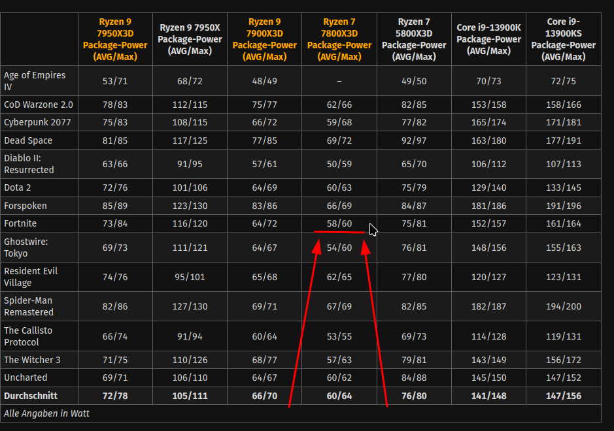The image size is (614, 431).
Task: Click Diablo II 7800X3D value 50/59
Action: [339, 165]
